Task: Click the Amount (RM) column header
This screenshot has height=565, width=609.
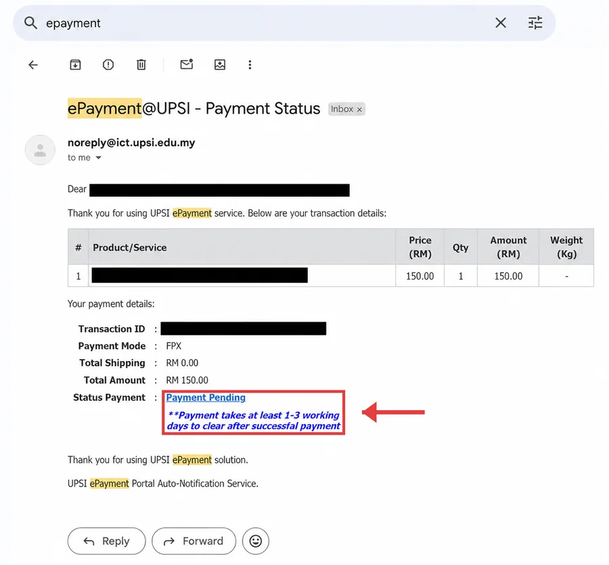Action: (x=508, y=247)
